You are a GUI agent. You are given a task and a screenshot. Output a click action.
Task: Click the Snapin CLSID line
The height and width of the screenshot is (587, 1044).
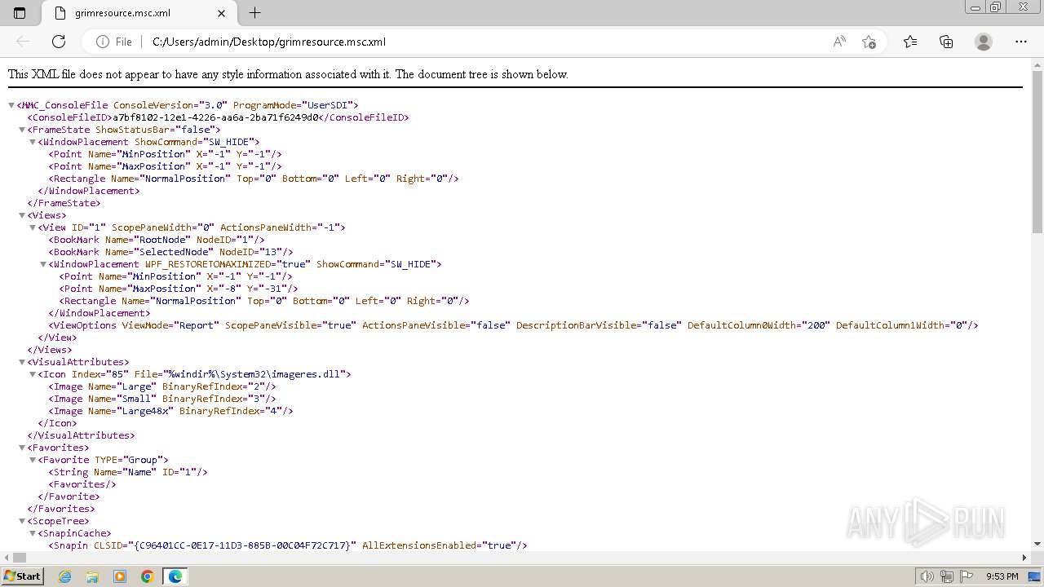(x=288, y=545)
